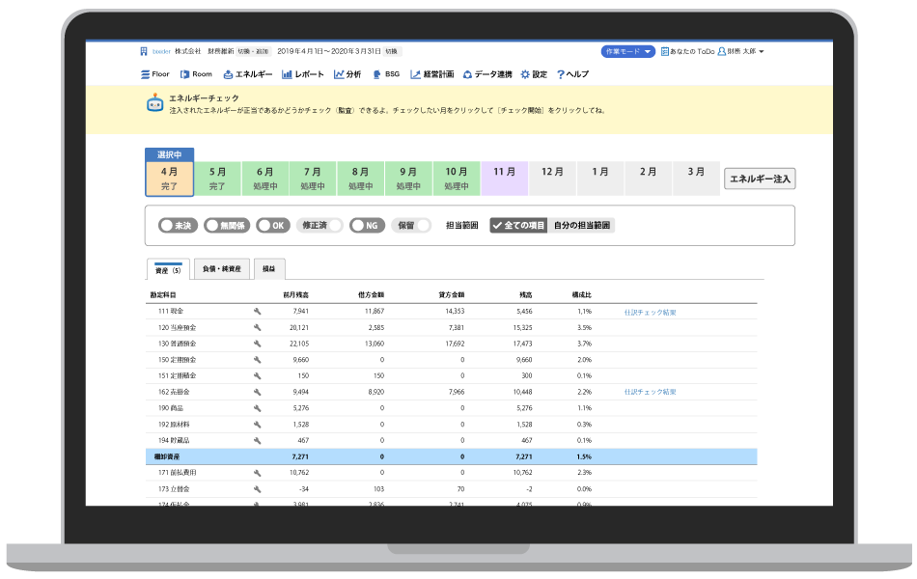The width and height of the screenshot is (917, 579).
Task: Open the データ連携 menu
Action: (x=487, y=74)
